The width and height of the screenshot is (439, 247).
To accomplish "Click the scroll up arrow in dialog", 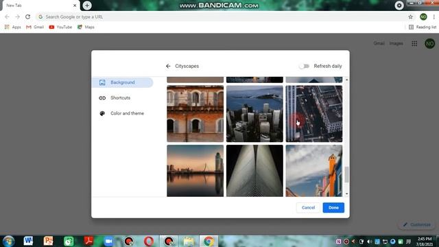I will coord(346,80).
